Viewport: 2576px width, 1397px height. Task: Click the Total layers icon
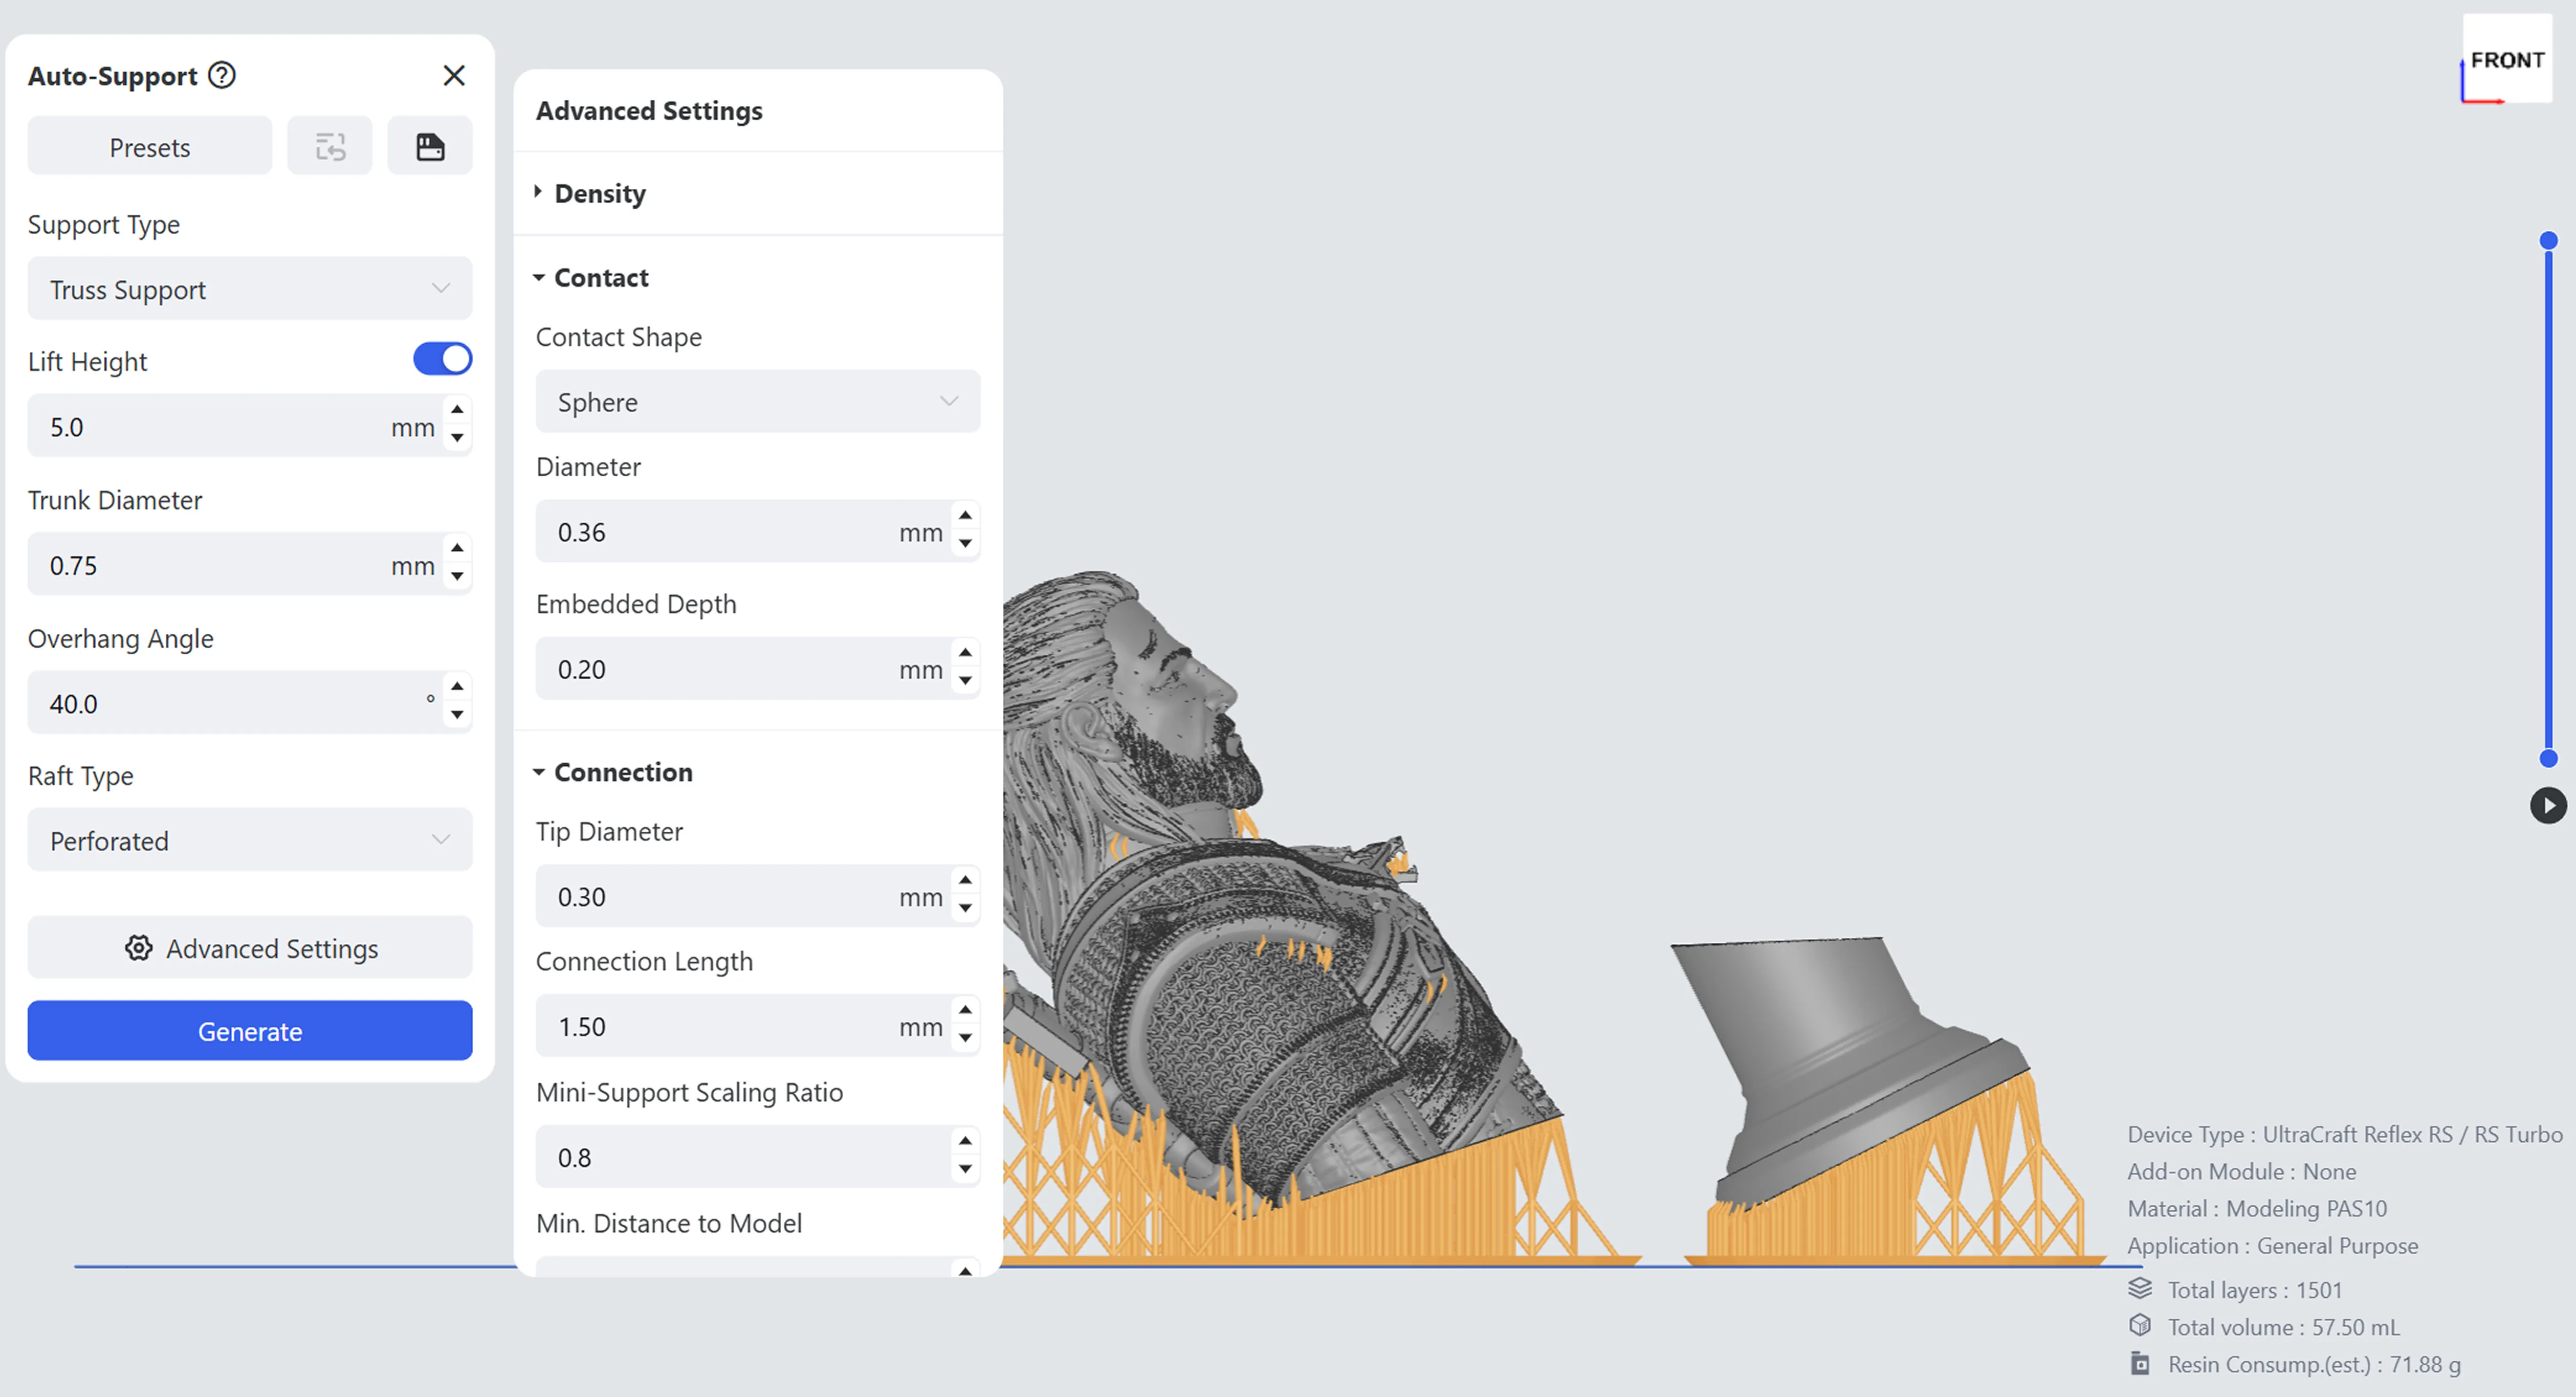coord(2140,1288)
